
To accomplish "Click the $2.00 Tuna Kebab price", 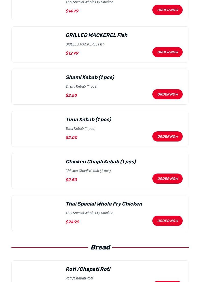I will point(71,137).
